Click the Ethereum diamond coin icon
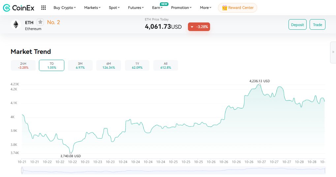The image size is (336, 177). [x=16, y=24]
